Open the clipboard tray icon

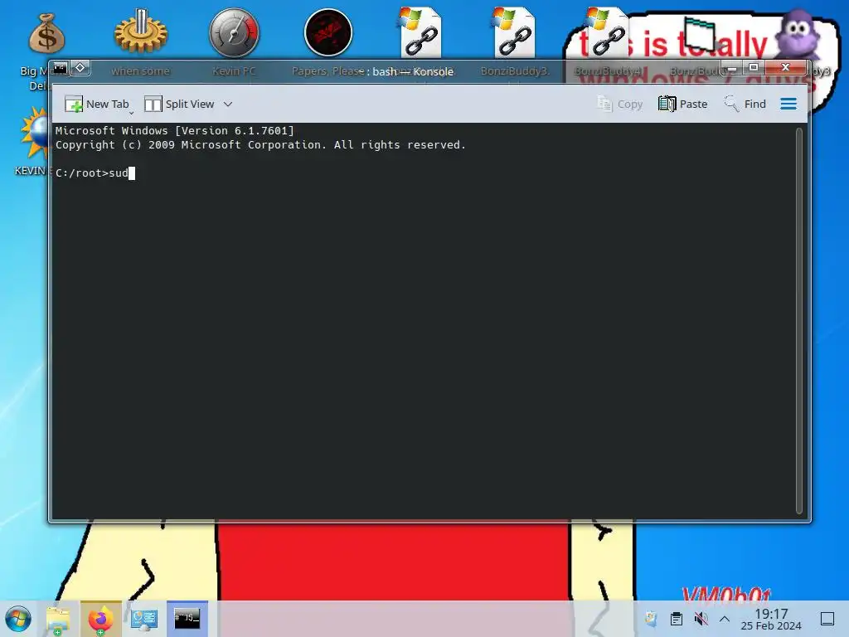point(677,619)
